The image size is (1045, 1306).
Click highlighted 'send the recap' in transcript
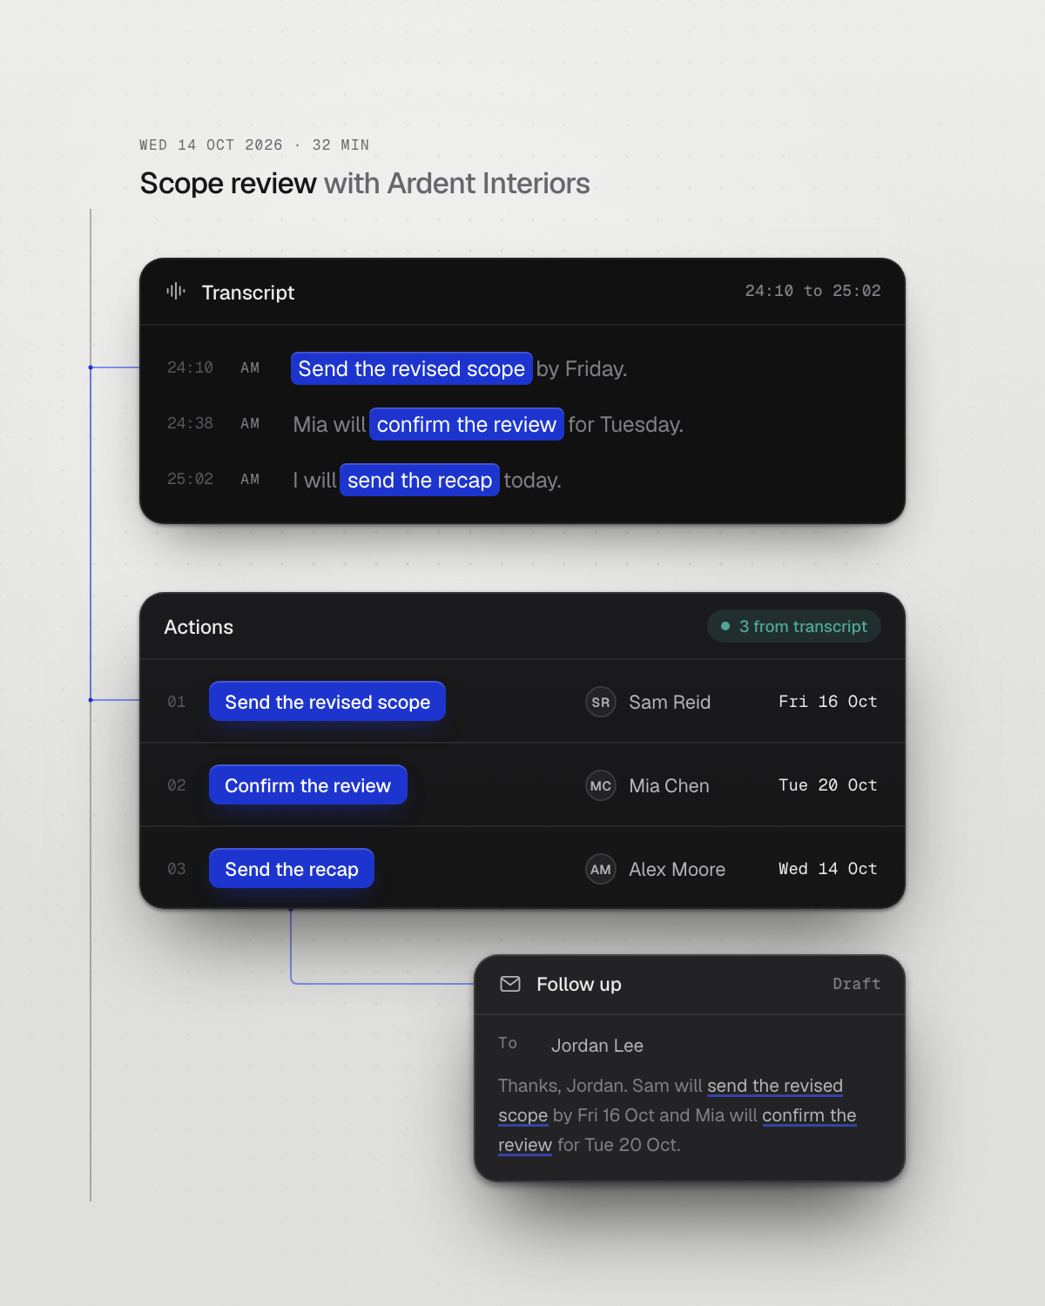[x=420, y=480]
